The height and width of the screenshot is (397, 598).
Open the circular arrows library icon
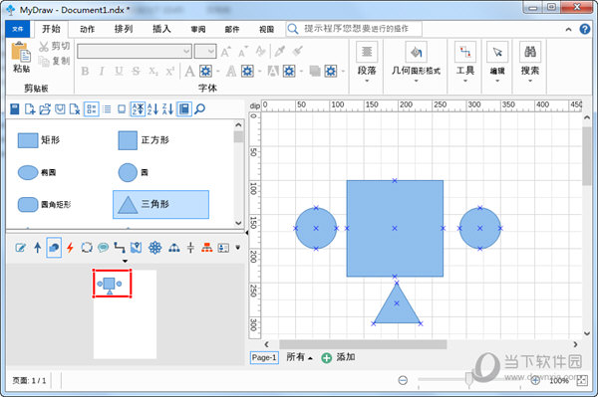[x=87, y=248]
